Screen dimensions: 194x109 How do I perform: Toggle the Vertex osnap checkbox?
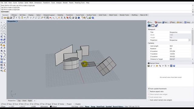tap(59, 104)
